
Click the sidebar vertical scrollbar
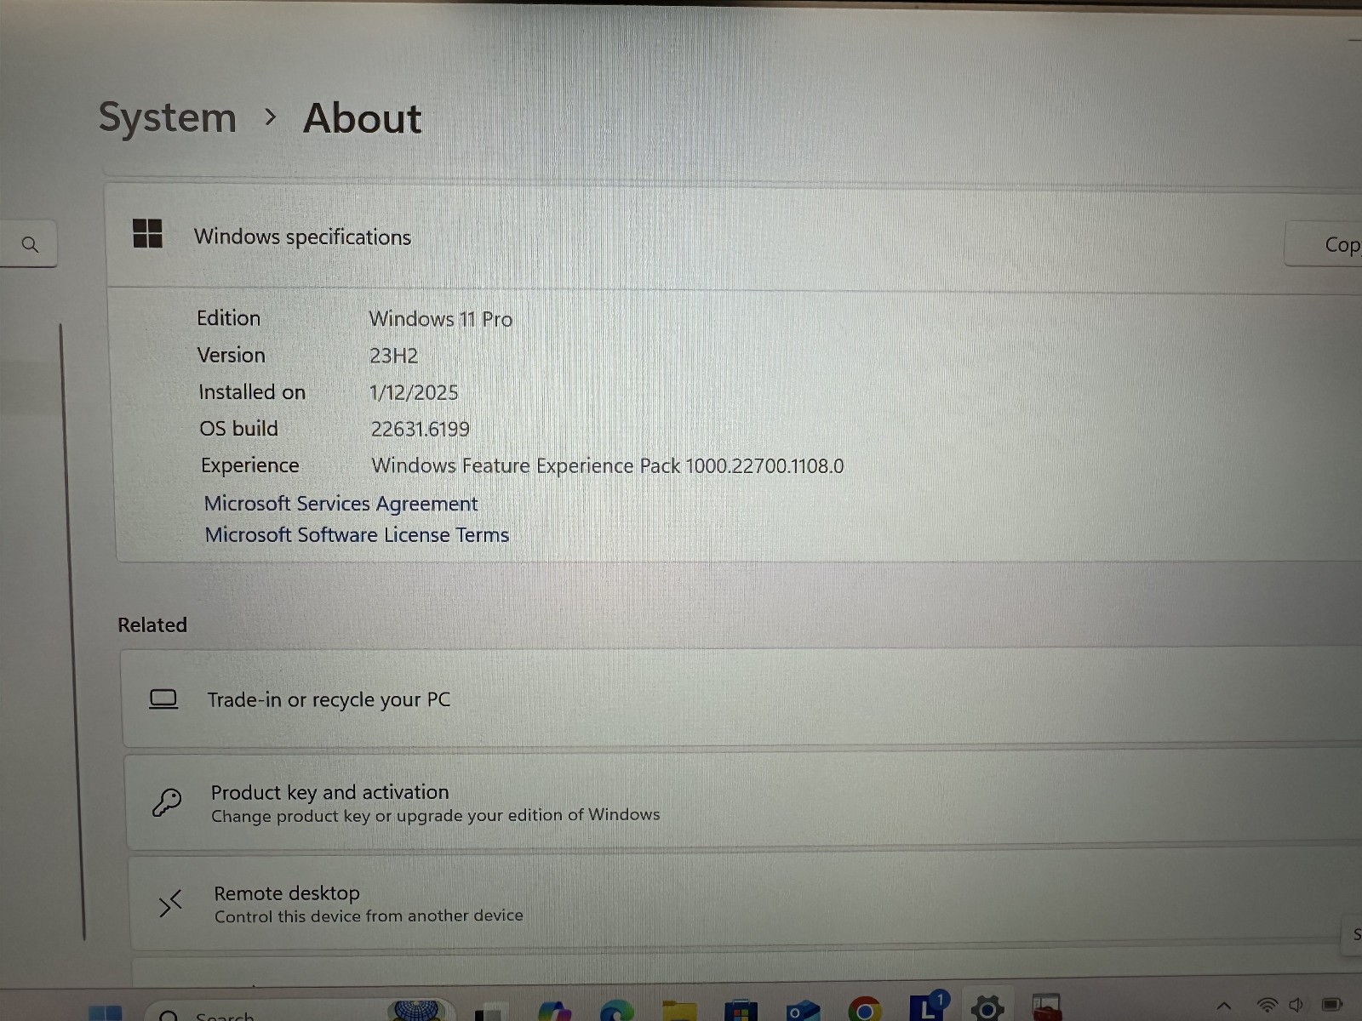(72, 631)
